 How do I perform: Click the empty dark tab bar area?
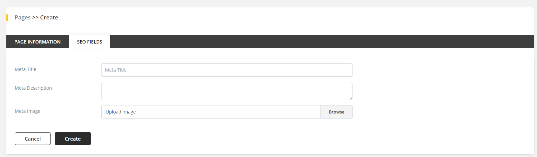coord(321,42)
